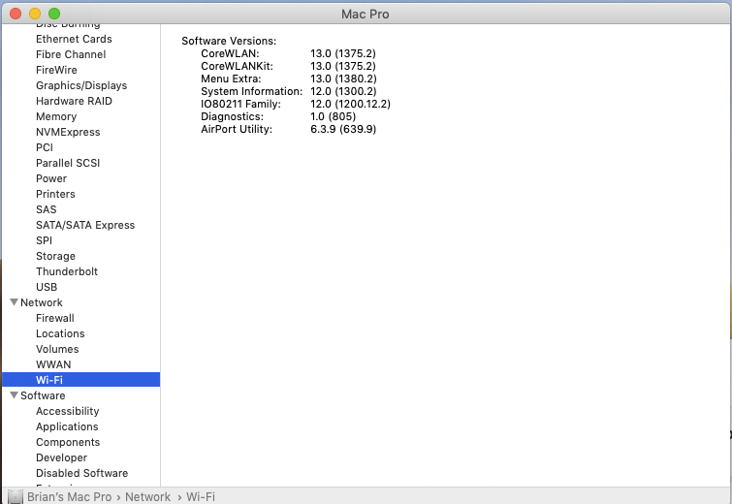The width and height of the screenshot is (732, 504).
Task: Open the PCI entry
Action: 45,147
